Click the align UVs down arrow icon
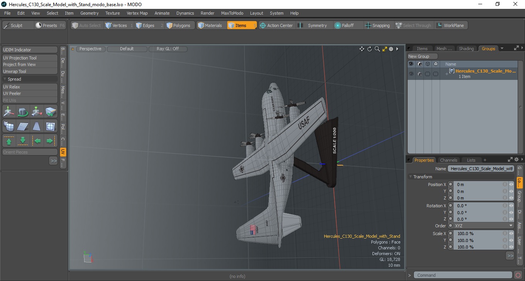The height and width of the screenshot is (281, 525). click(23, 141)
